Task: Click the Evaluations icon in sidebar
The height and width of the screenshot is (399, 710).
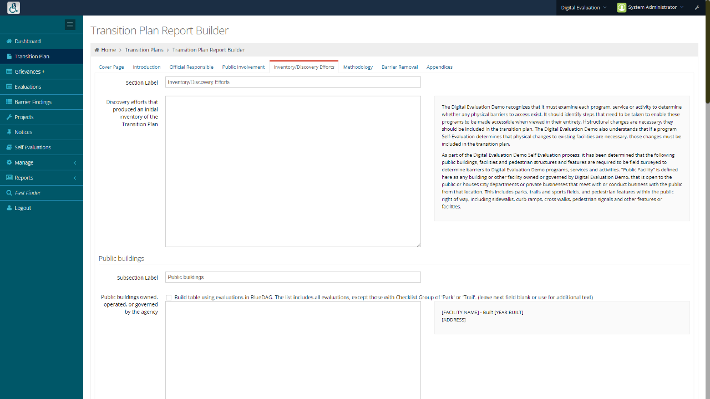Action: [x=9, y=87]
